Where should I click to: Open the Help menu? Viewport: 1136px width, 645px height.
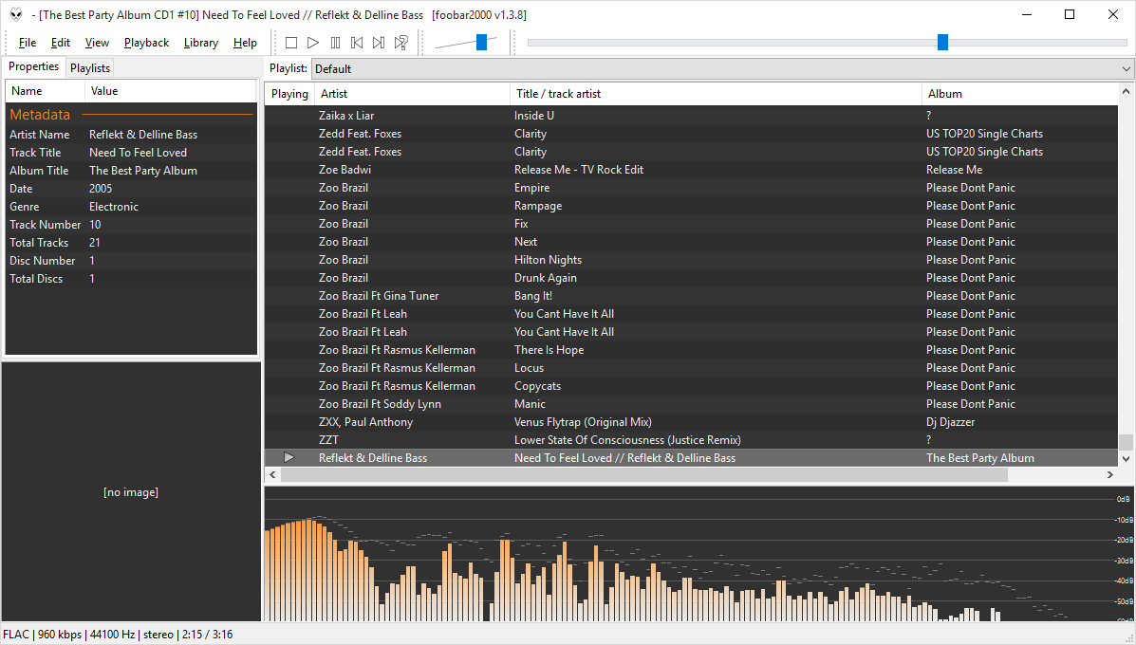[x=245, y=43]
